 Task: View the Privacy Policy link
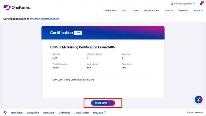(33, 113)
